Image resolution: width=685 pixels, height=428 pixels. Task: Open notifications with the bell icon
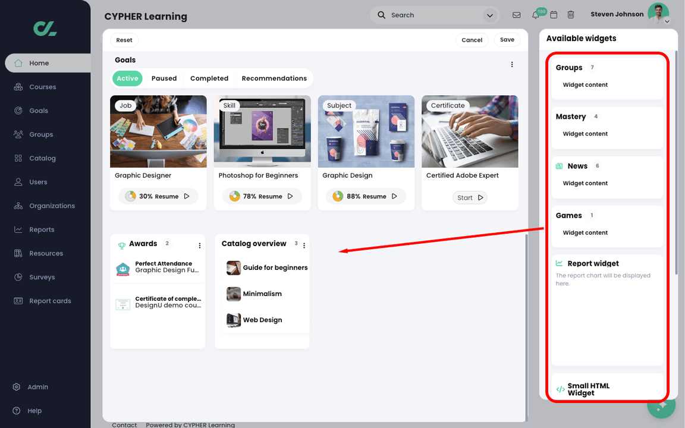[535, 15]
